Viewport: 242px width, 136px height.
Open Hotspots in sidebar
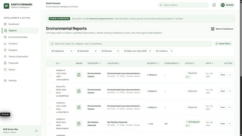(x=20, y=50)
